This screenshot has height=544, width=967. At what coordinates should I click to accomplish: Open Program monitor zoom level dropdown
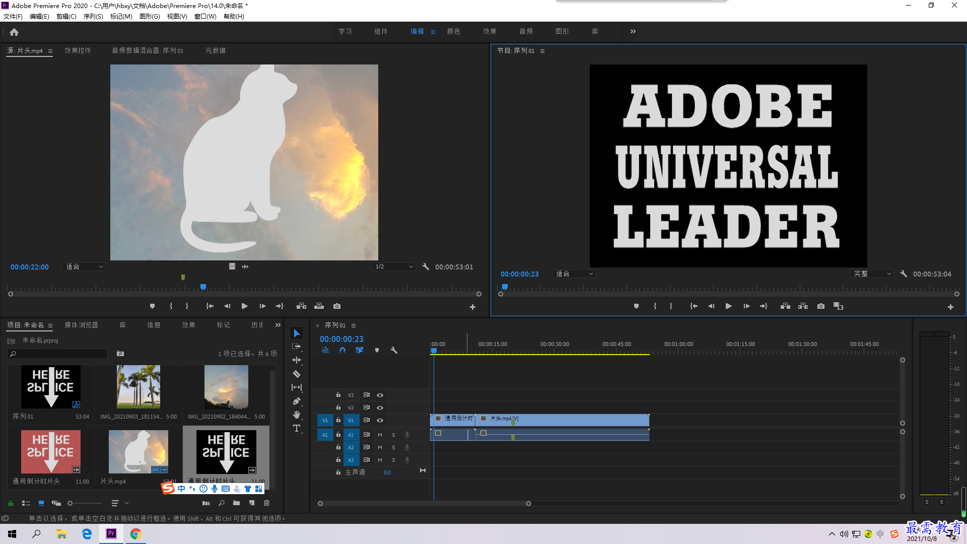tap(574, 274)
